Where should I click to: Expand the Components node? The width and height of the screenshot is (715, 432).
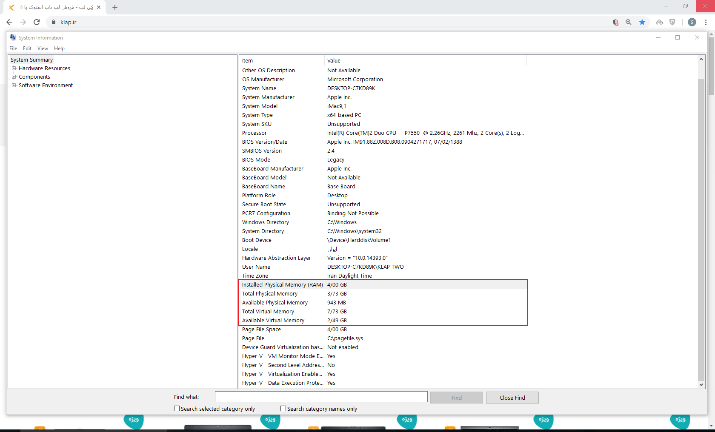pyautogui.click(x=14, y=77)
